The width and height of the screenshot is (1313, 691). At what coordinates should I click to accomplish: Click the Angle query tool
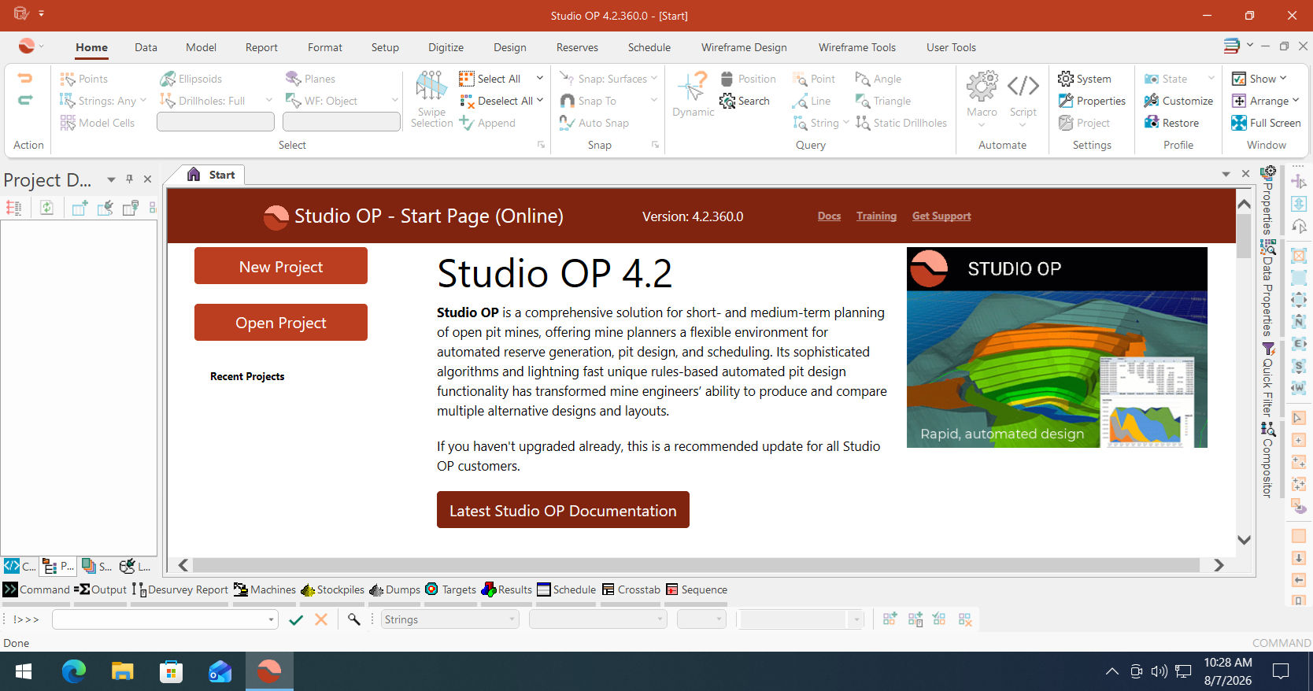(x=878, y=79)
